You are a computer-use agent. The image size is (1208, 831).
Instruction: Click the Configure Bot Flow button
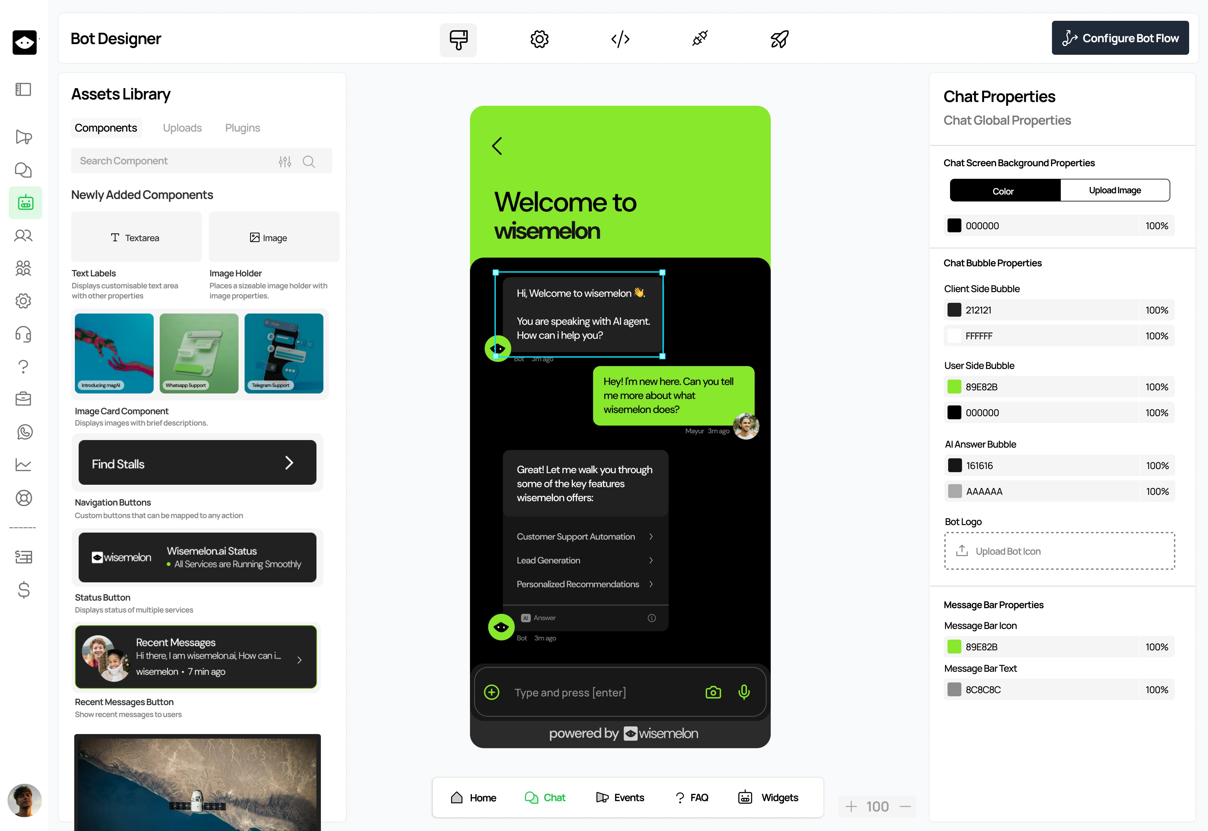[1120, 38]
